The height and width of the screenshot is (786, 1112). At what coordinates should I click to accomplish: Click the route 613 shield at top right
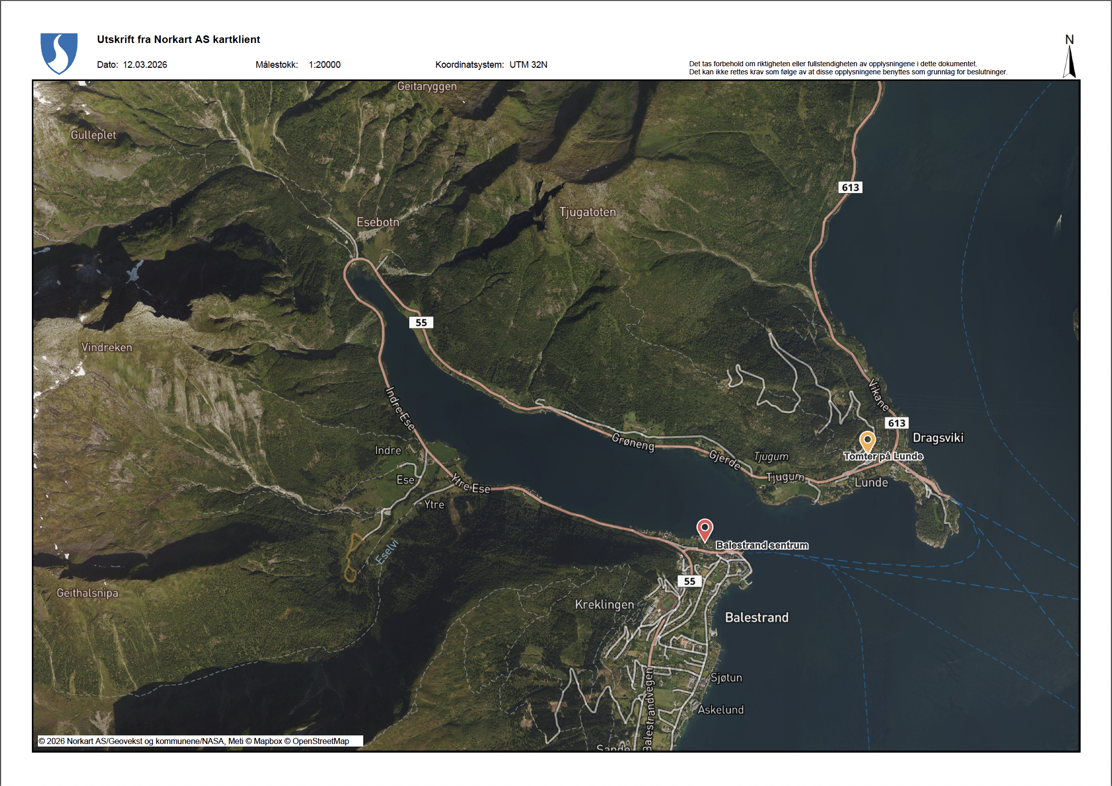pyautogui.click(x=850, y=187)
